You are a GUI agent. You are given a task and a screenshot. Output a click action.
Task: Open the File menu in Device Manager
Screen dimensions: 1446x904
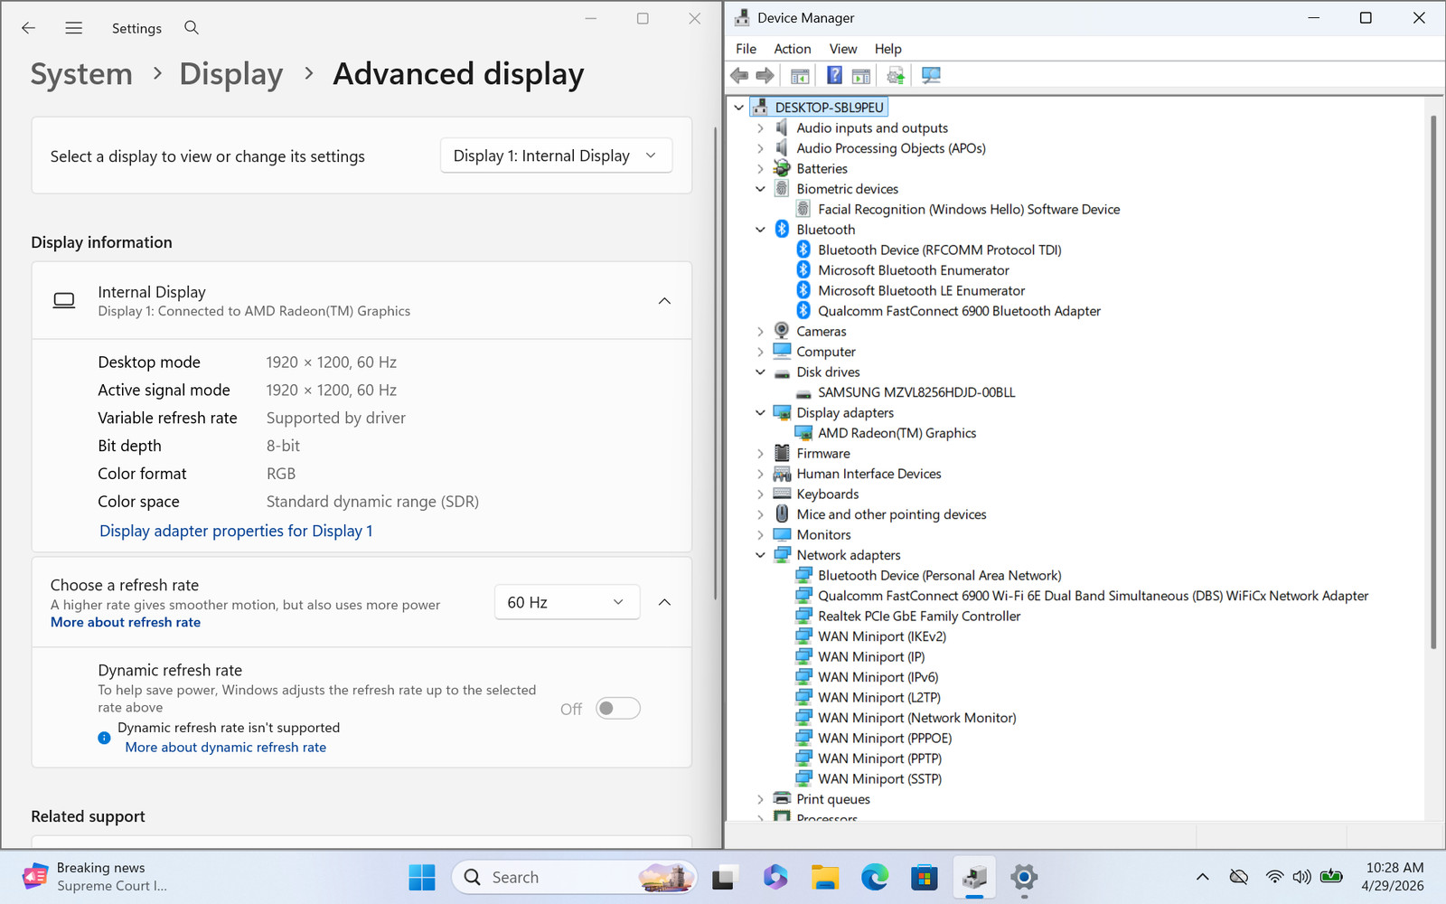(746, 49)
